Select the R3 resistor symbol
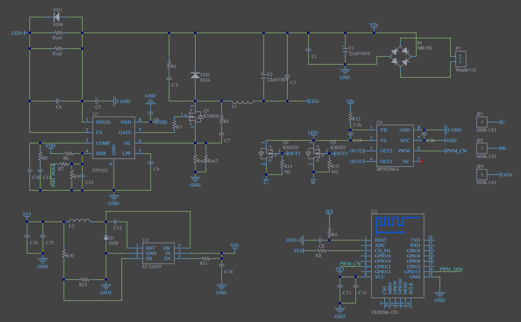This screenshot has width=521, height=322. [174, 125]
